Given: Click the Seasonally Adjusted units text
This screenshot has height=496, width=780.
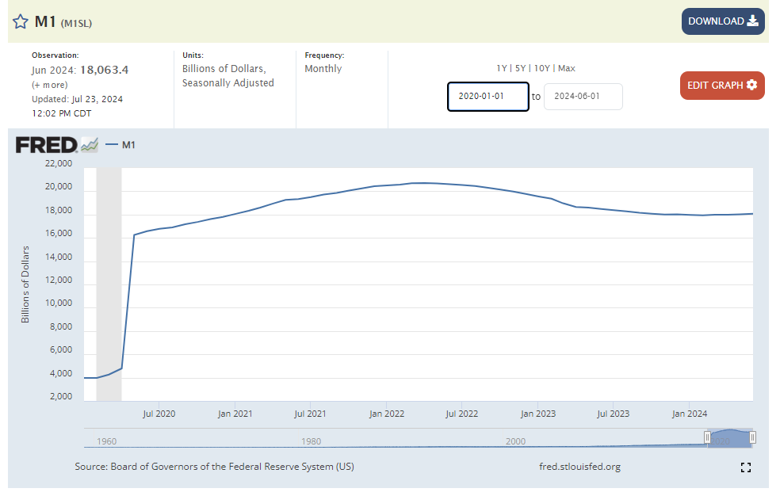Looking at the screenshot, I should 227,83.
